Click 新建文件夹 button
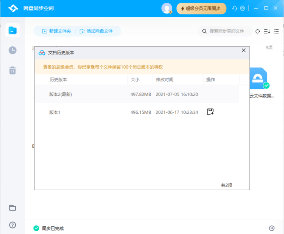The image size is (284, 234). tap(57, 31)
